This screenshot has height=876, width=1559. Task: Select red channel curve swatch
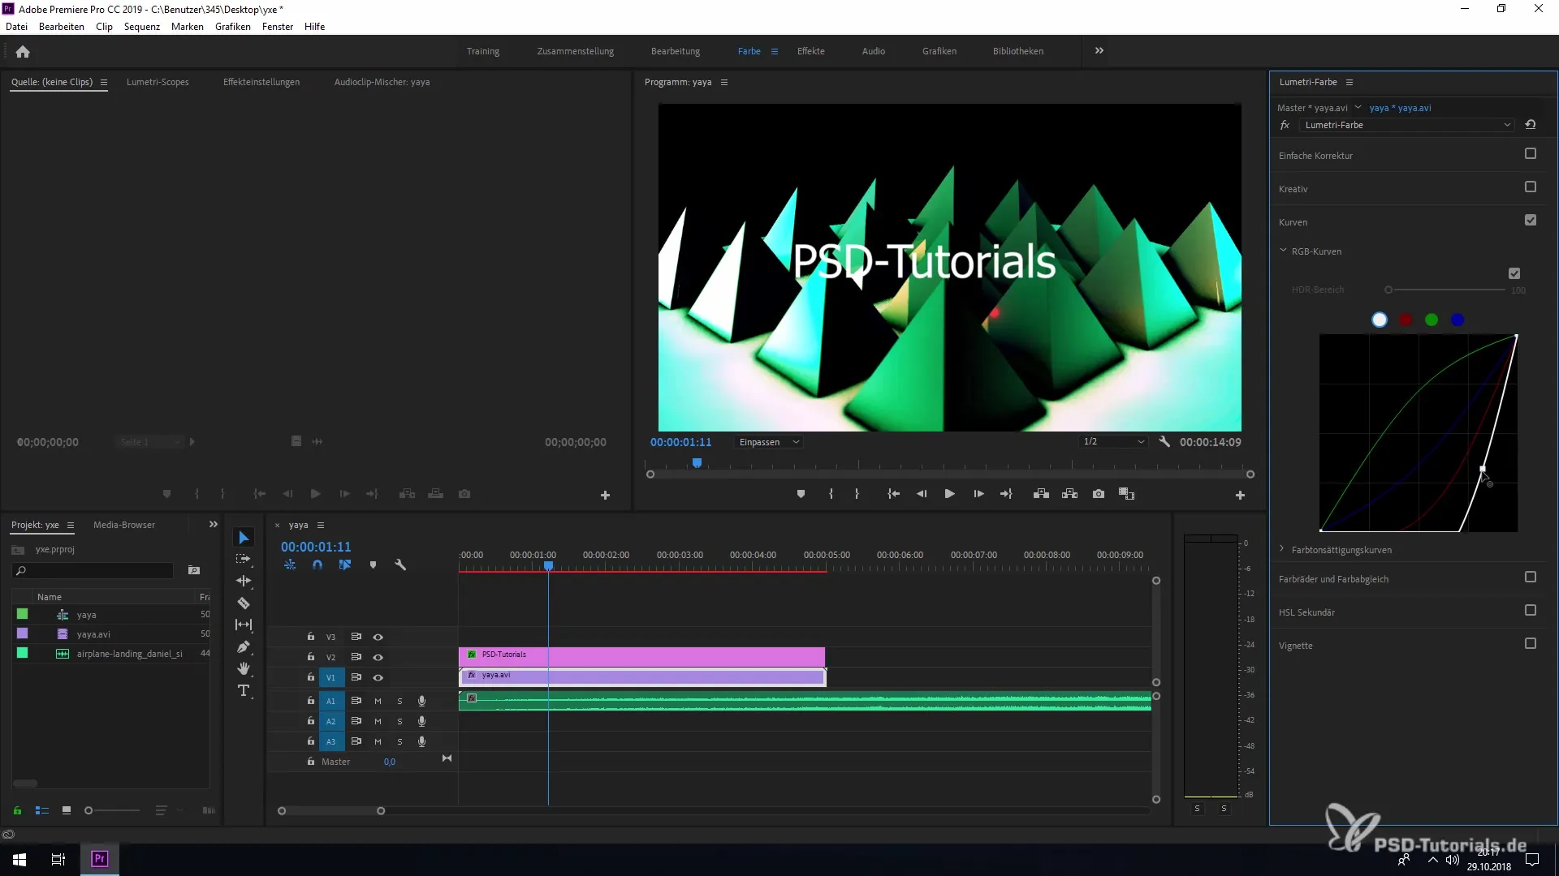(x=1406, y=320)
